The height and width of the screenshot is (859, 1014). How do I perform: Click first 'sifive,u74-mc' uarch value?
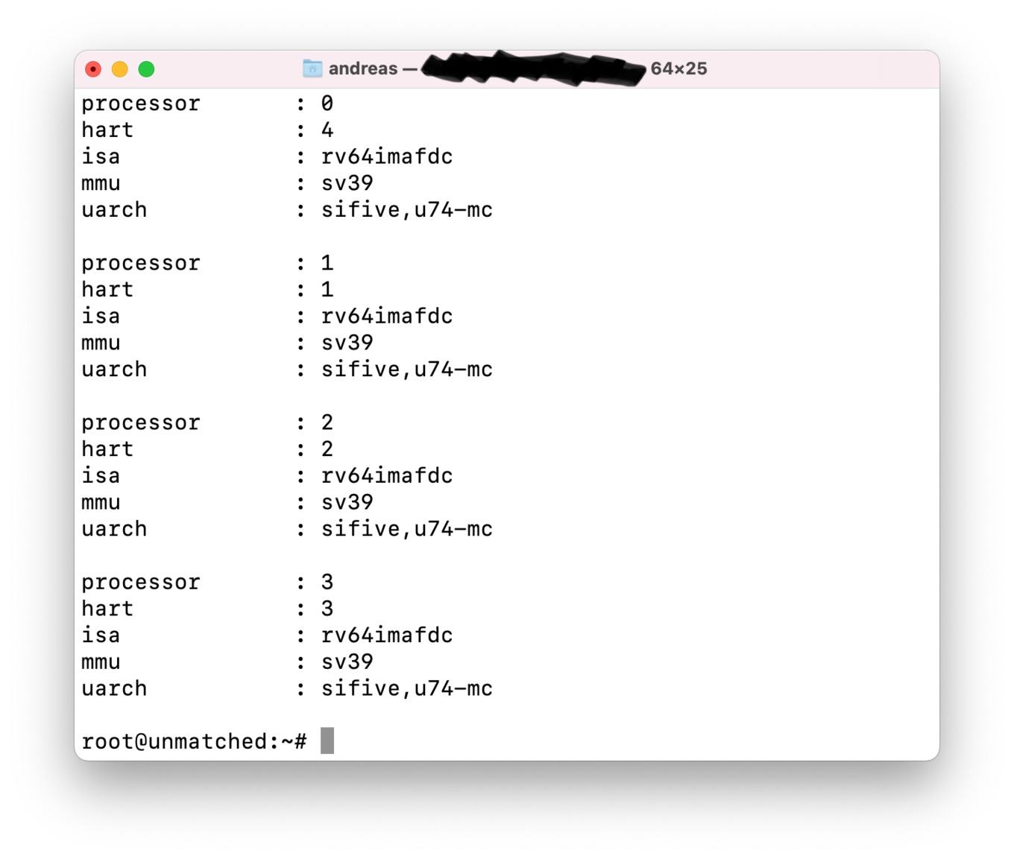(x=407, y=210)
